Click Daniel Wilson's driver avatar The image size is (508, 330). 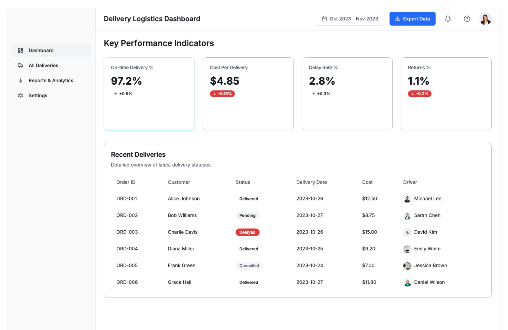pos(407,282)
